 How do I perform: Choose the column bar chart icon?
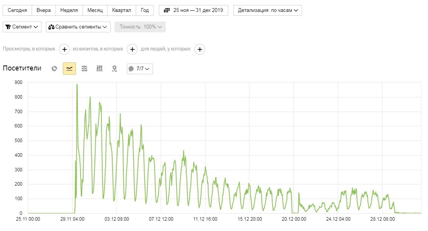coord(99,69)
